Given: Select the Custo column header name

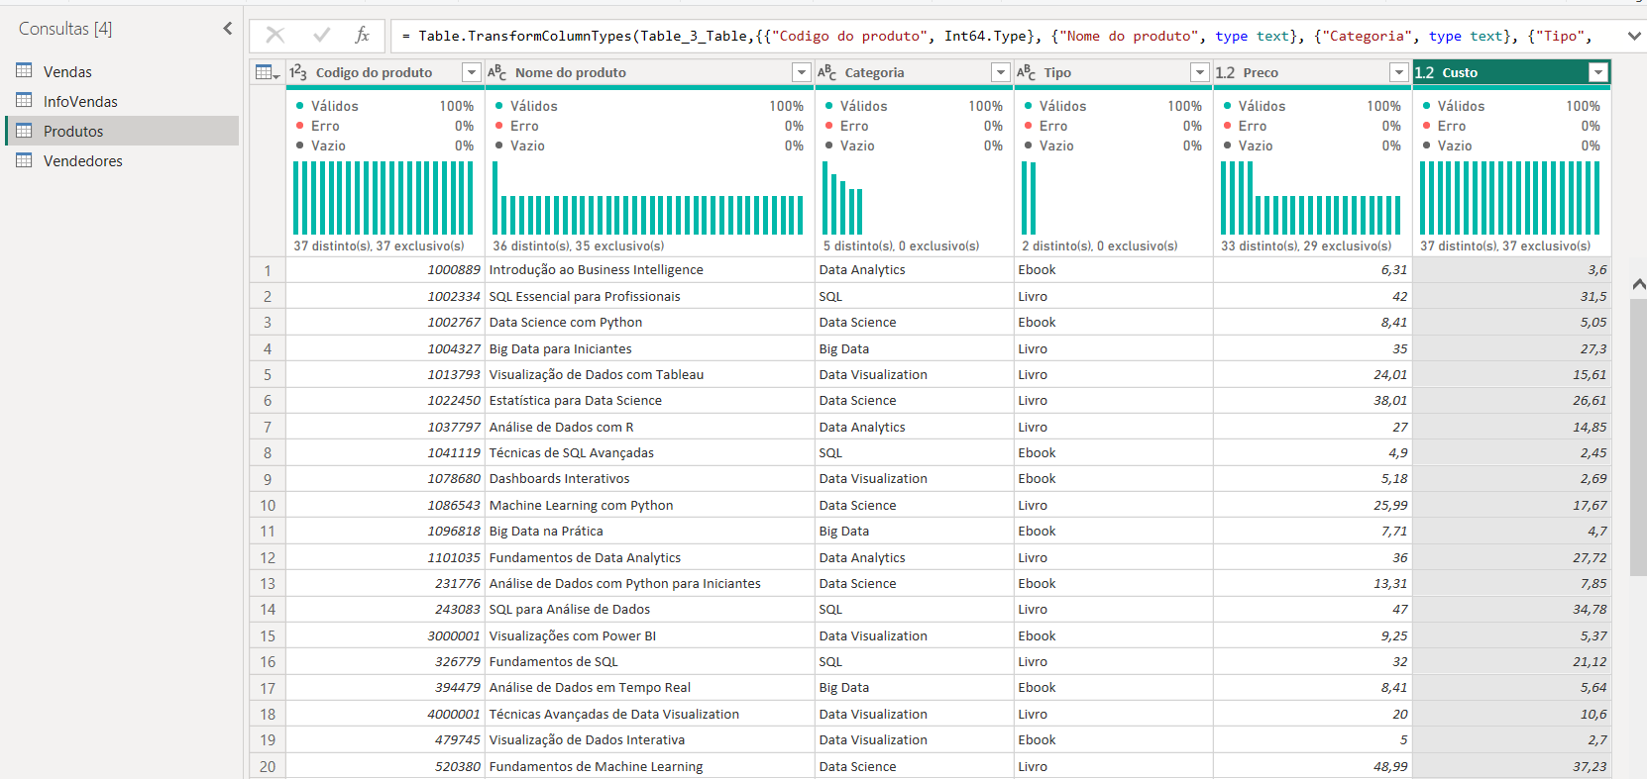Looking at the screenshot, I should point(1461,72).
